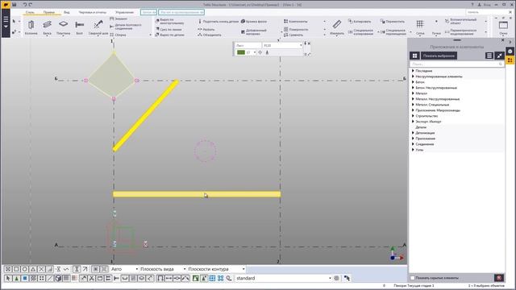Open the Window (Окно) ribbon icon
The width and height of the screenshot is (516, 290).
503,27
